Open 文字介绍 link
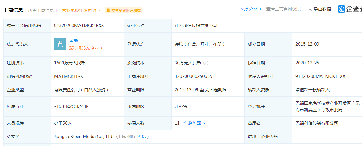Image resolution: width=362 pixels, height=146 pixels. pos(251,9)
